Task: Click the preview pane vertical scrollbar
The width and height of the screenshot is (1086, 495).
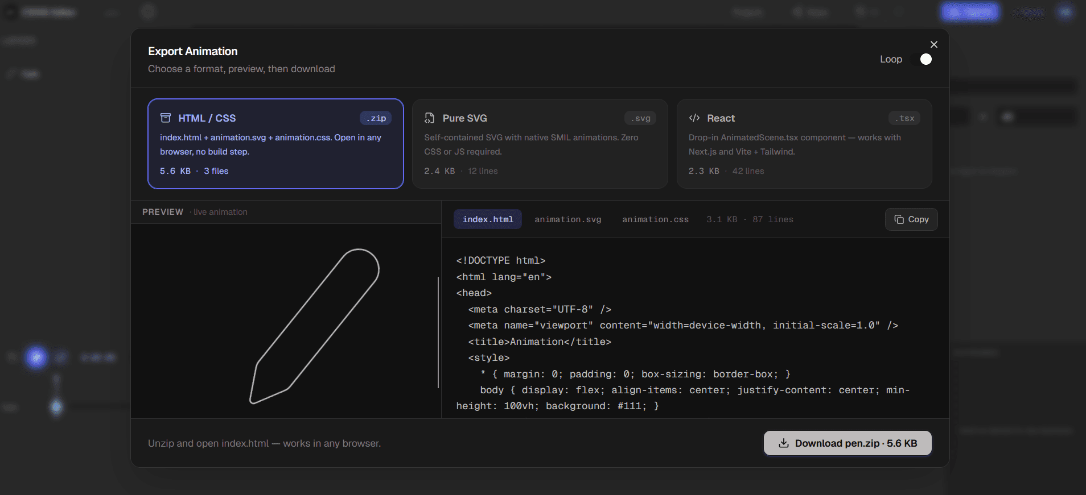Action: pos(438,332)
